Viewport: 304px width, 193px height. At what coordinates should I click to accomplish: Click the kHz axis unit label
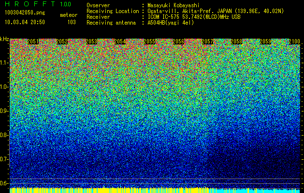click(4, 39)
